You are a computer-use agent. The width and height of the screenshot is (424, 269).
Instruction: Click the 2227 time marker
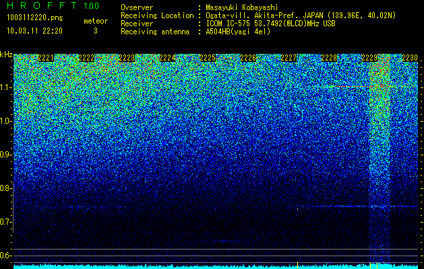pos(289,58)
